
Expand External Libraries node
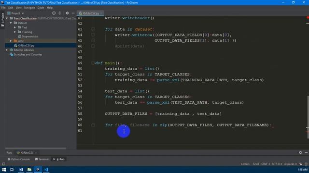[7, 50]
